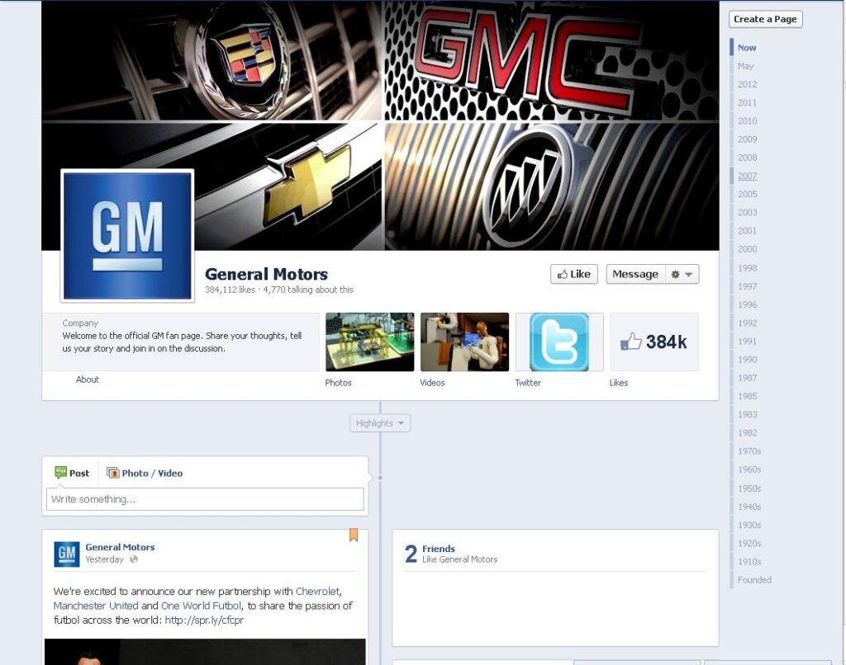Jump to 2001 on timeline
This screenshot has height=665, width=846.
click(747, 231)
